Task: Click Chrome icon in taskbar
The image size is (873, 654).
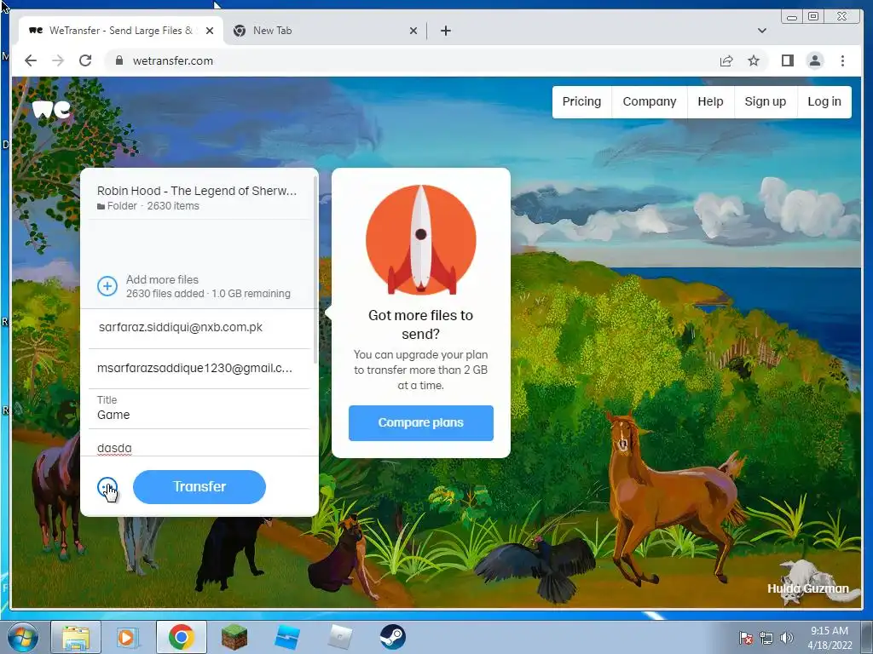Action: coord(181,637)
